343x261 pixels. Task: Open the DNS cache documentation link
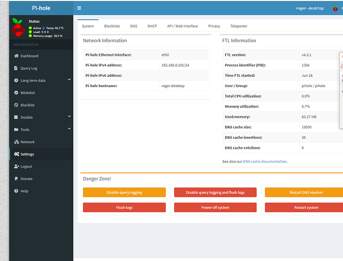[265, 161]
